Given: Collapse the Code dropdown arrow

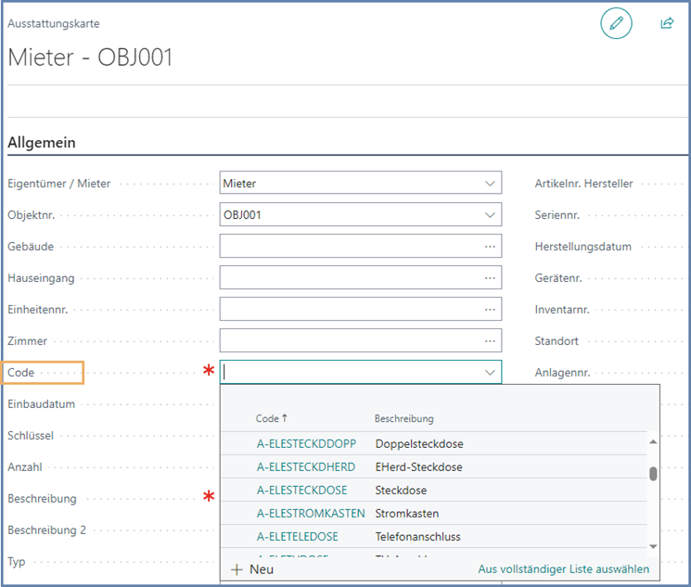Looking at the screenshot, I should [x=490, y=372].
